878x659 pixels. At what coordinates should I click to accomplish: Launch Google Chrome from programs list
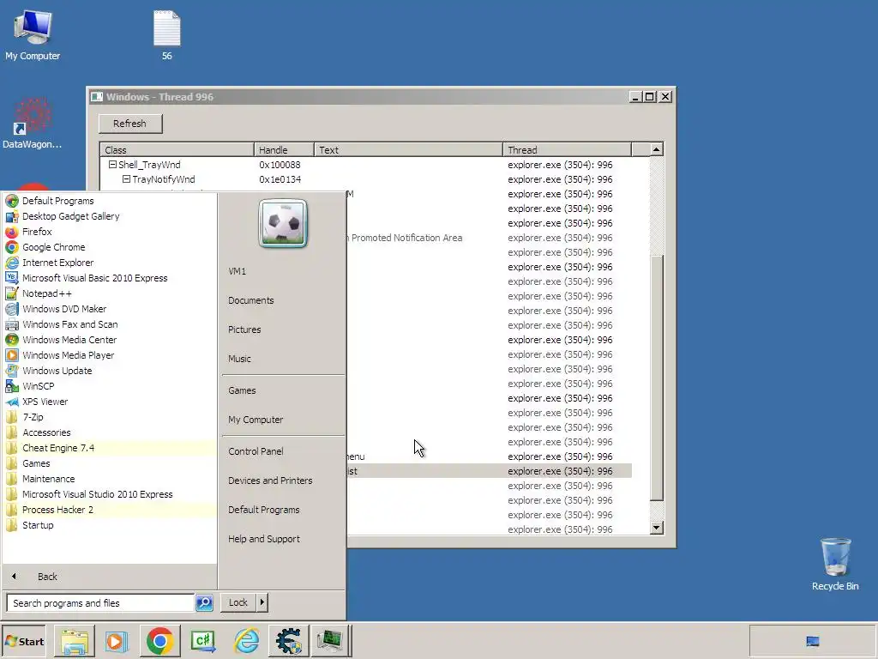tap(54, 247)
